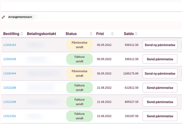182x126 pixels.
Task: Send ny påminnelse for order 11505444
Action: point(160,73)
